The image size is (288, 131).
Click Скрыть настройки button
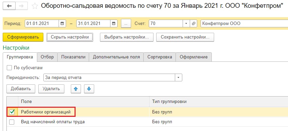[x=70, y=37]
